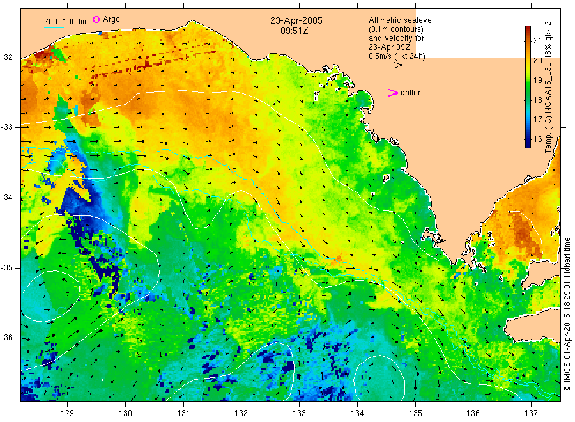575x422 pixels.
Task: Click the '09:51Z' time label
Action: click(294, 31)
